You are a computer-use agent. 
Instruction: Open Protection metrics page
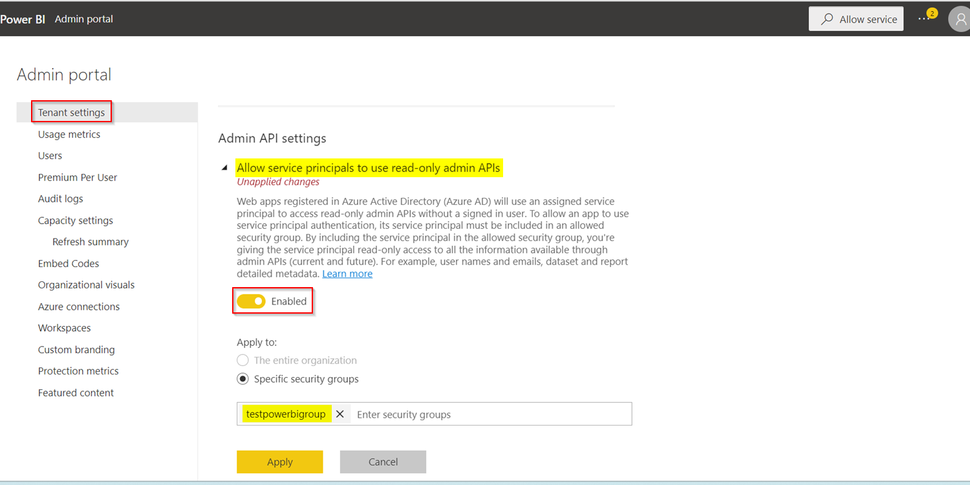point(78,371)
